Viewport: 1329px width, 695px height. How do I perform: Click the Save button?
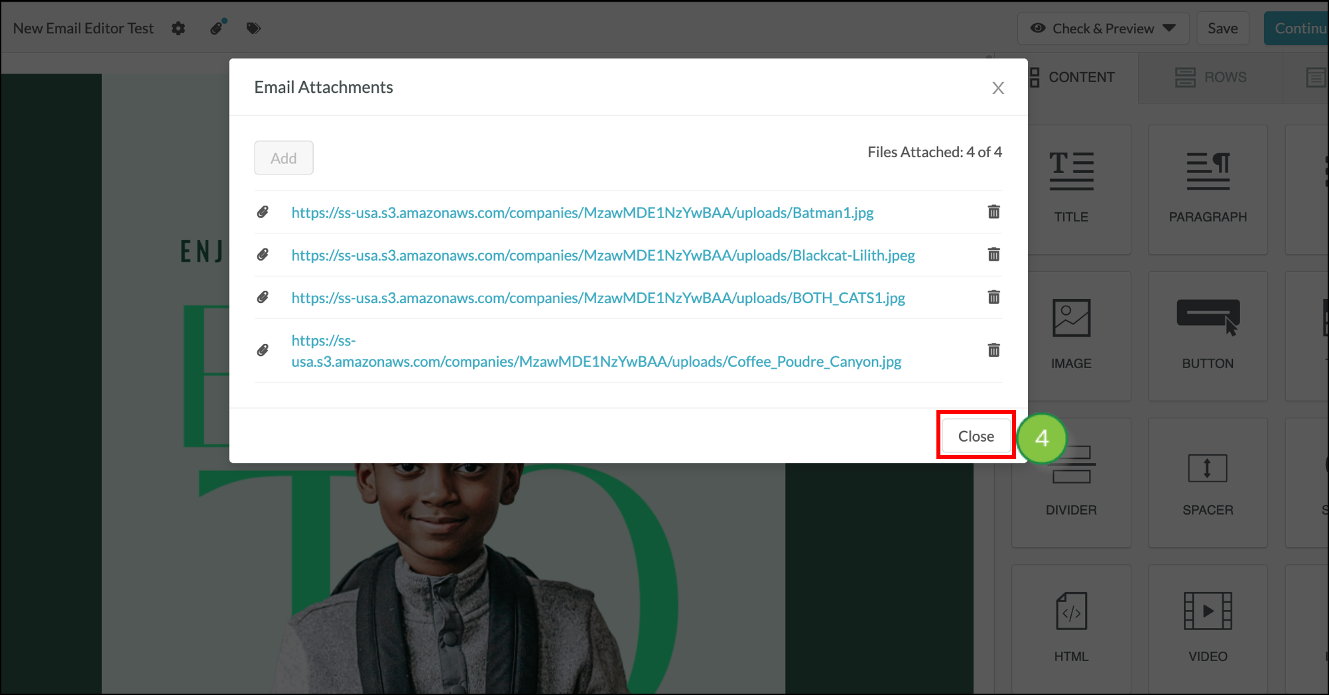(1222, 29)
